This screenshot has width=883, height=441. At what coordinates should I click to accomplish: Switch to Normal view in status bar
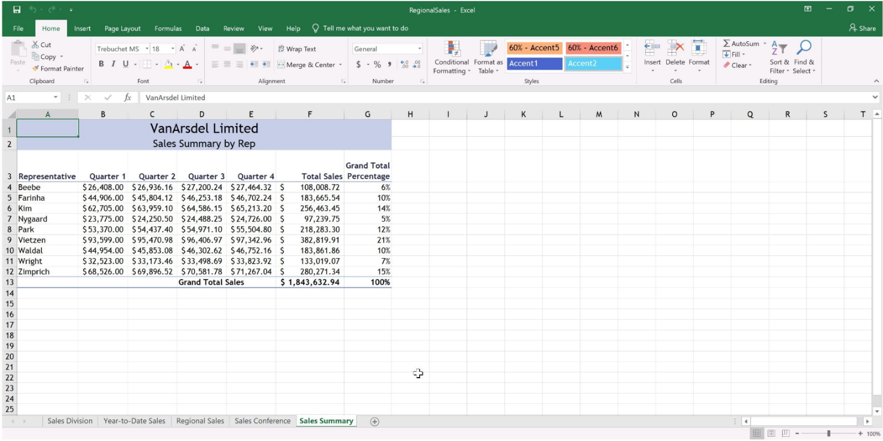[x=757, y=434]
